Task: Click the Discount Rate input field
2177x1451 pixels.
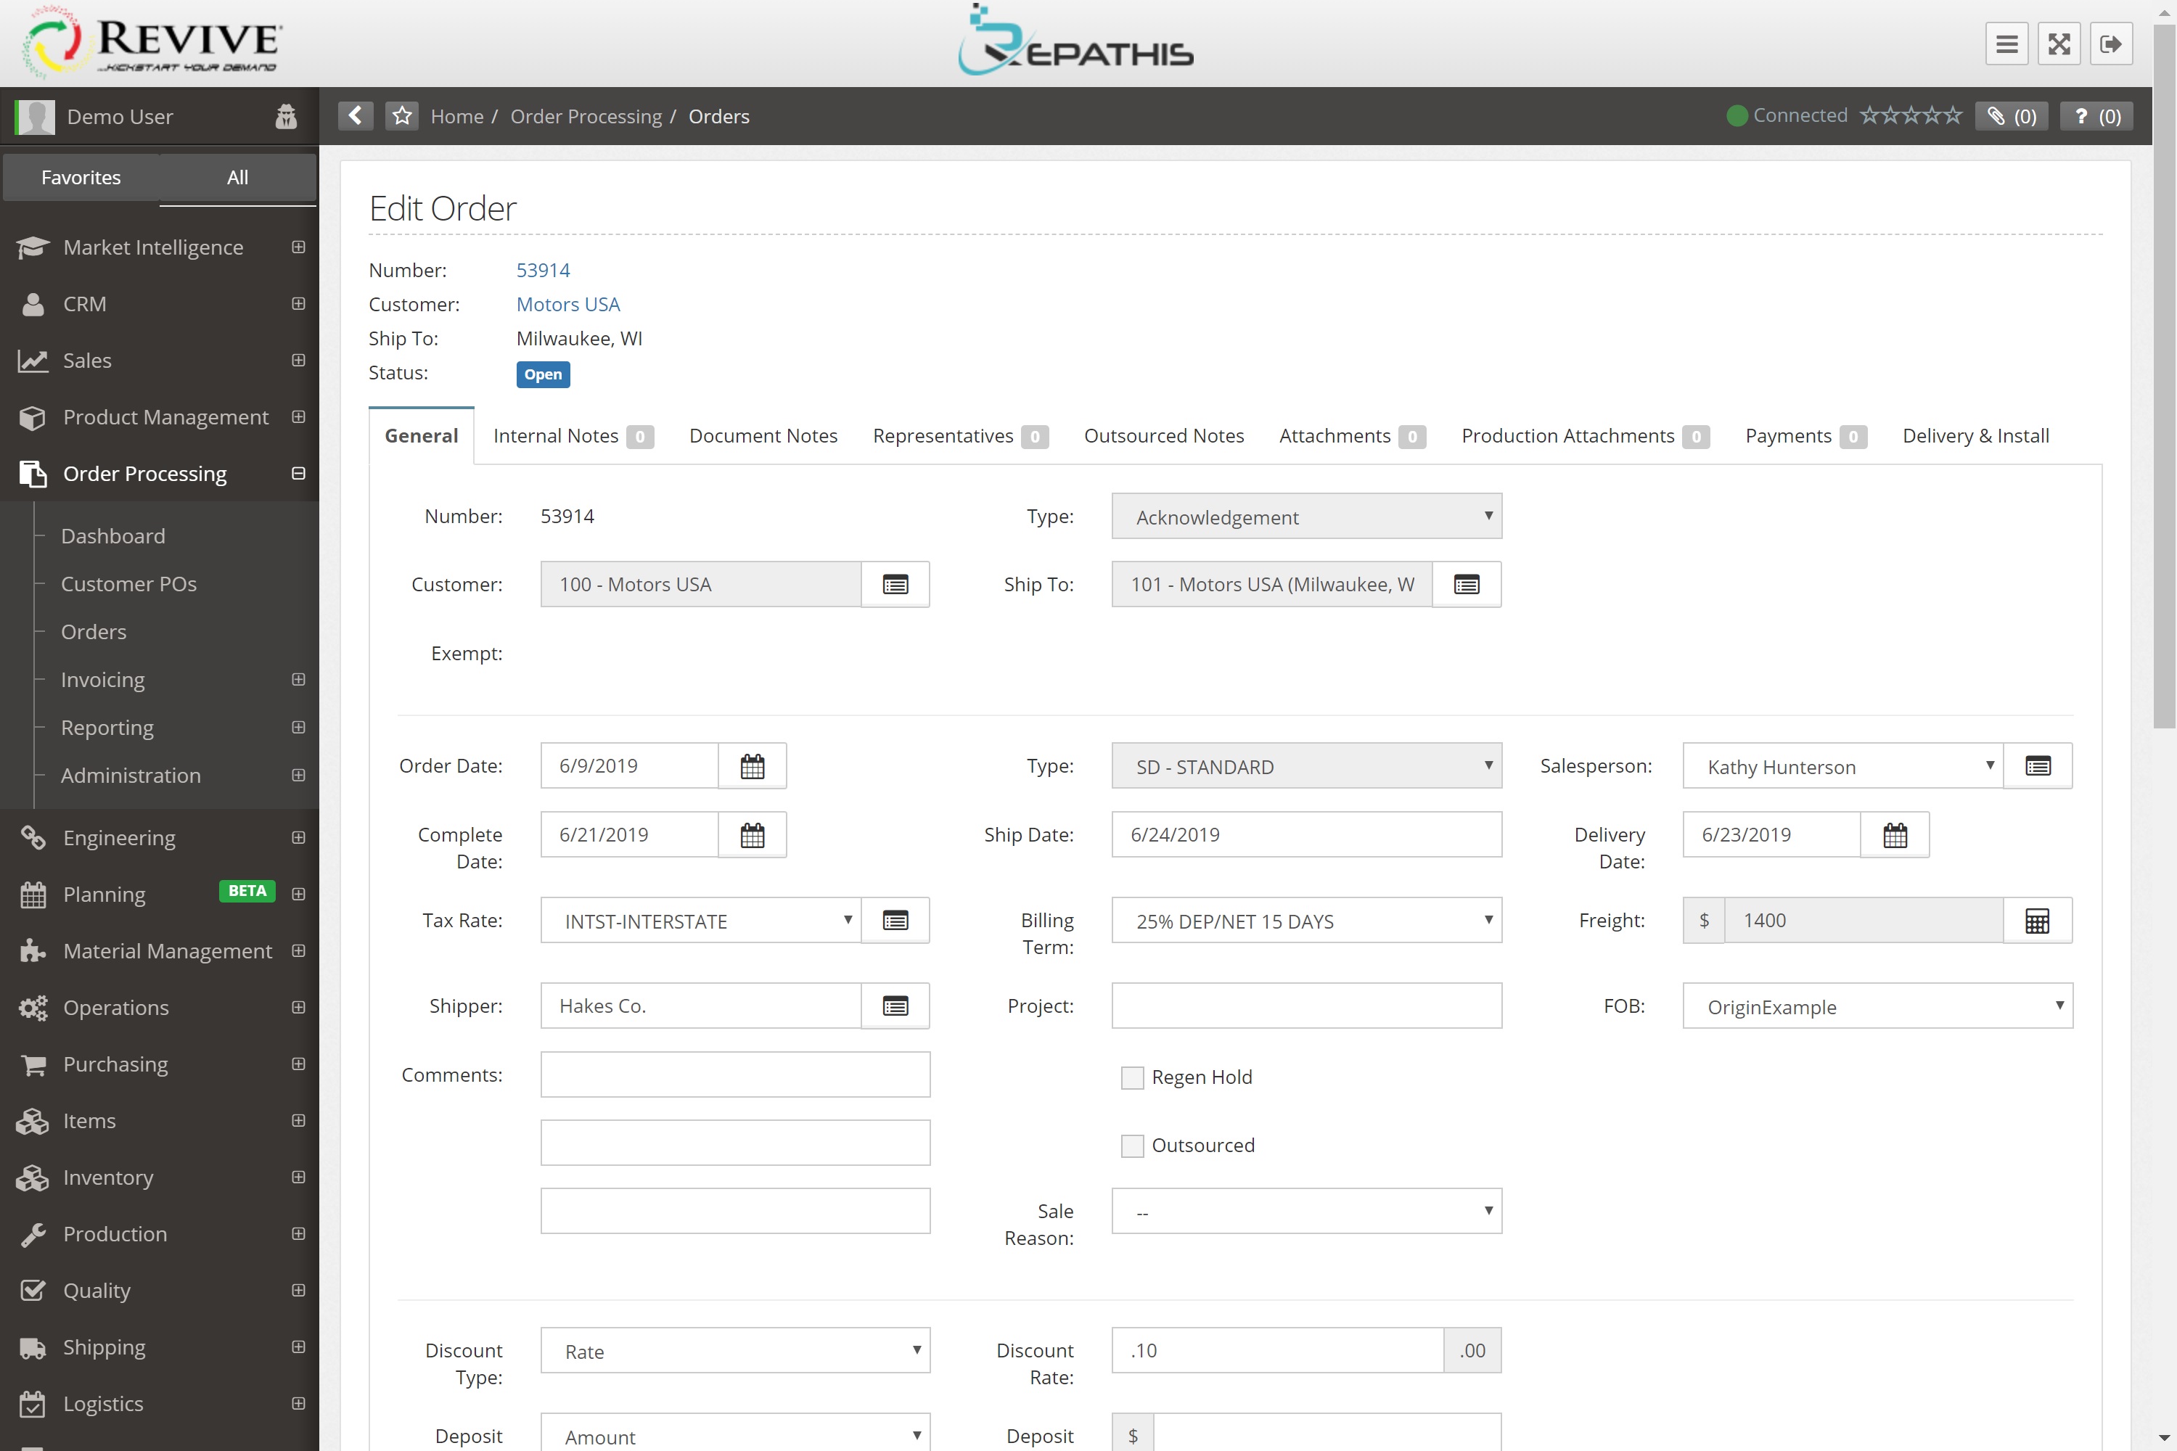Action: 1277,1351
